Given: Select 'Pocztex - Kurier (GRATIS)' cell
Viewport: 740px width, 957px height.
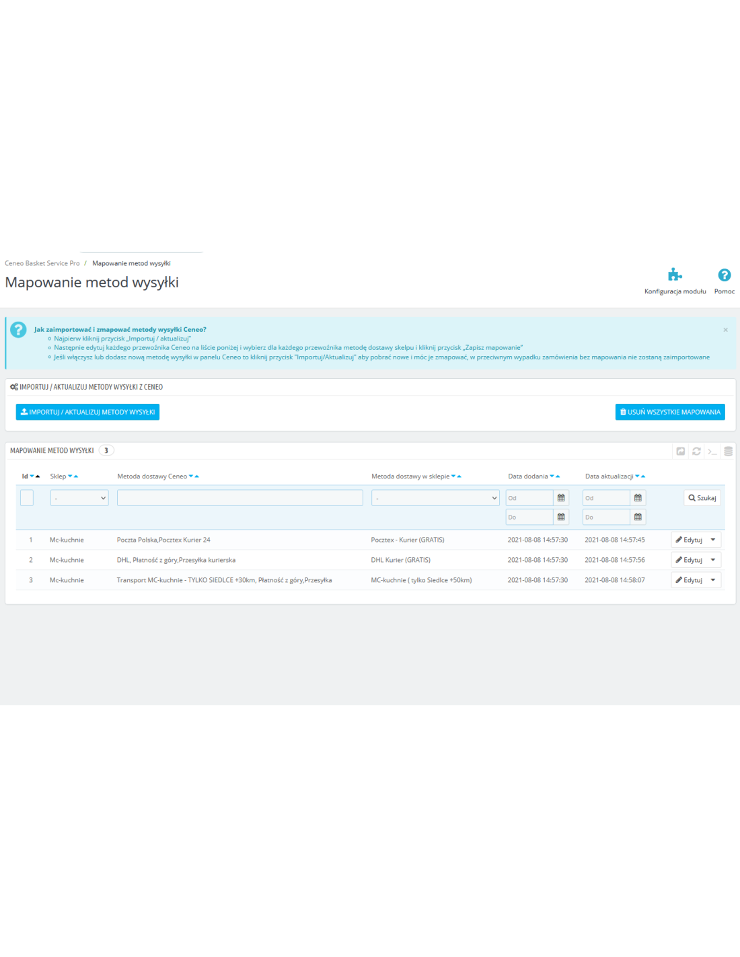Looking at the screenshot, I should [408, 540].
